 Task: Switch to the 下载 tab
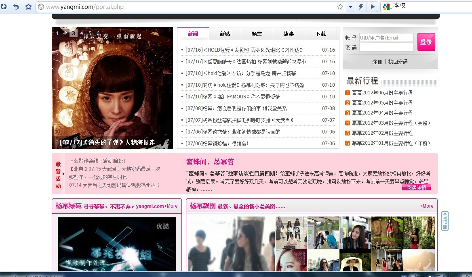click(x=321, y=33)
